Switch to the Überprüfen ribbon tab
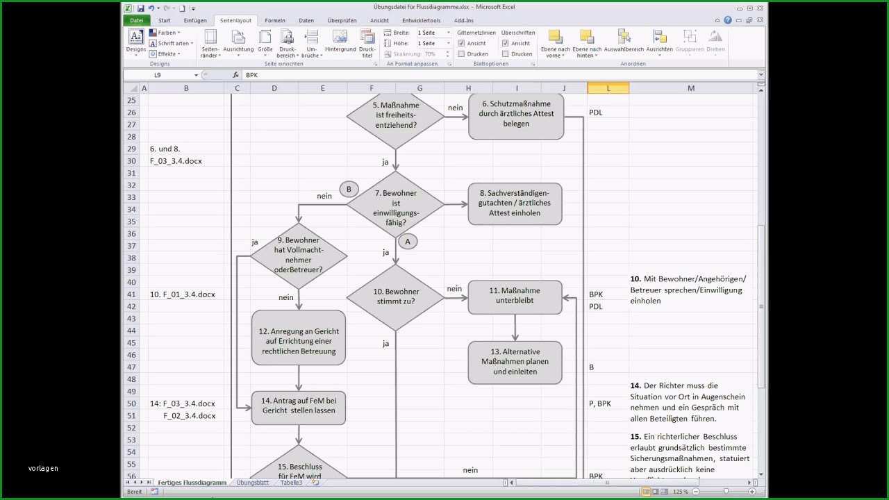 point(342,20)
